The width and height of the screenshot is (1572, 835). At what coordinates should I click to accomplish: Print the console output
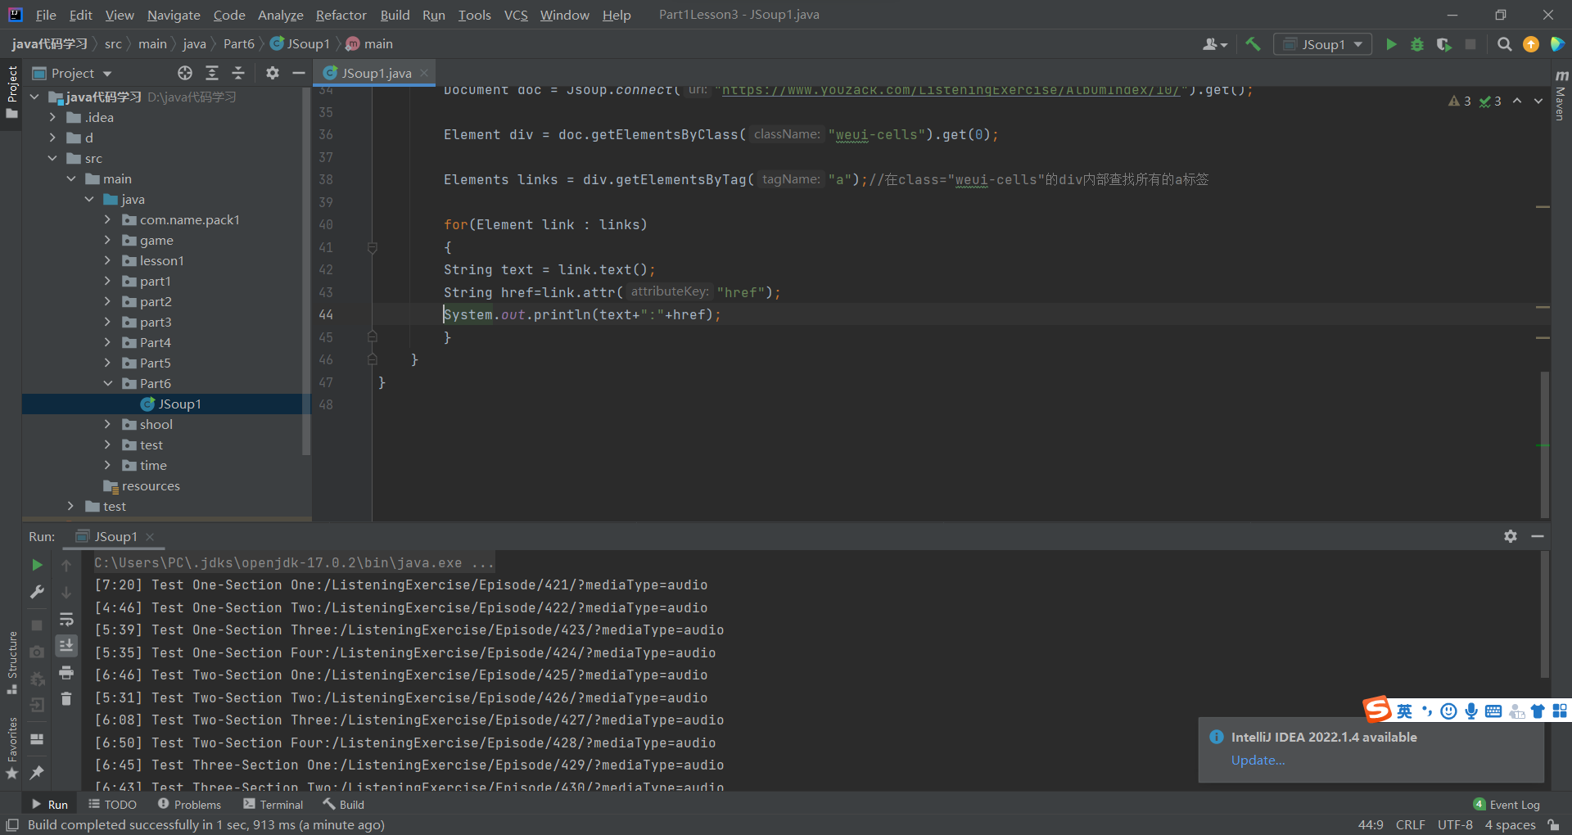(66, 673)
